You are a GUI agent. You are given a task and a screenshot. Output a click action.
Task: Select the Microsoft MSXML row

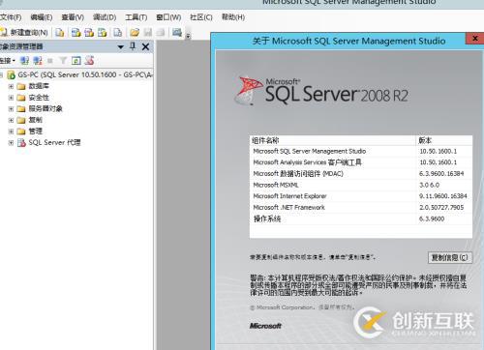point(361,185)
